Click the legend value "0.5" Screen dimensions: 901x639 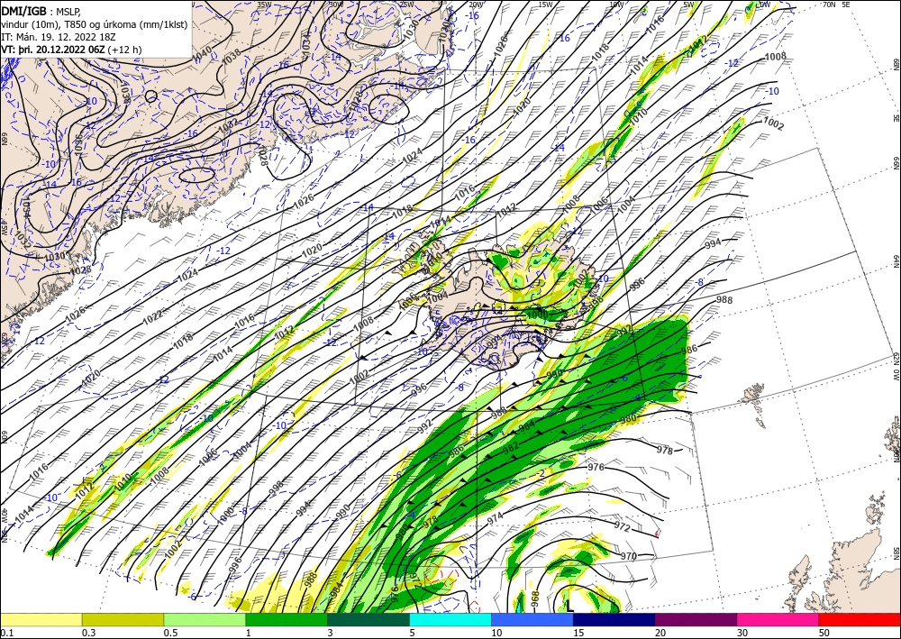pos(170,633)
